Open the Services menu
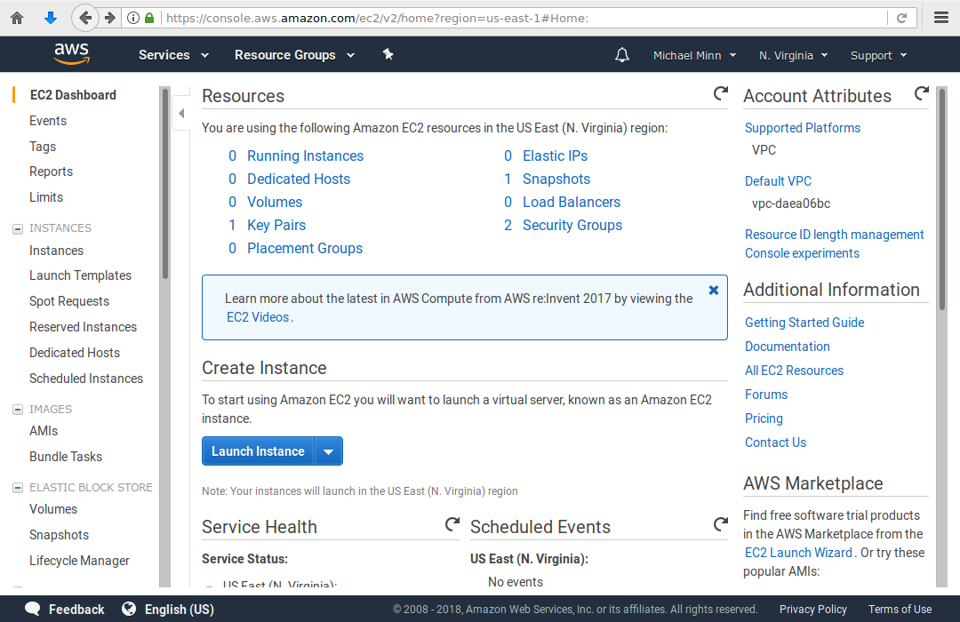Screen dimensions: 960x622 [173, 55]
